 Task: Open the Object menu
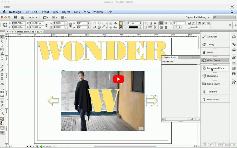click(66, 12)
